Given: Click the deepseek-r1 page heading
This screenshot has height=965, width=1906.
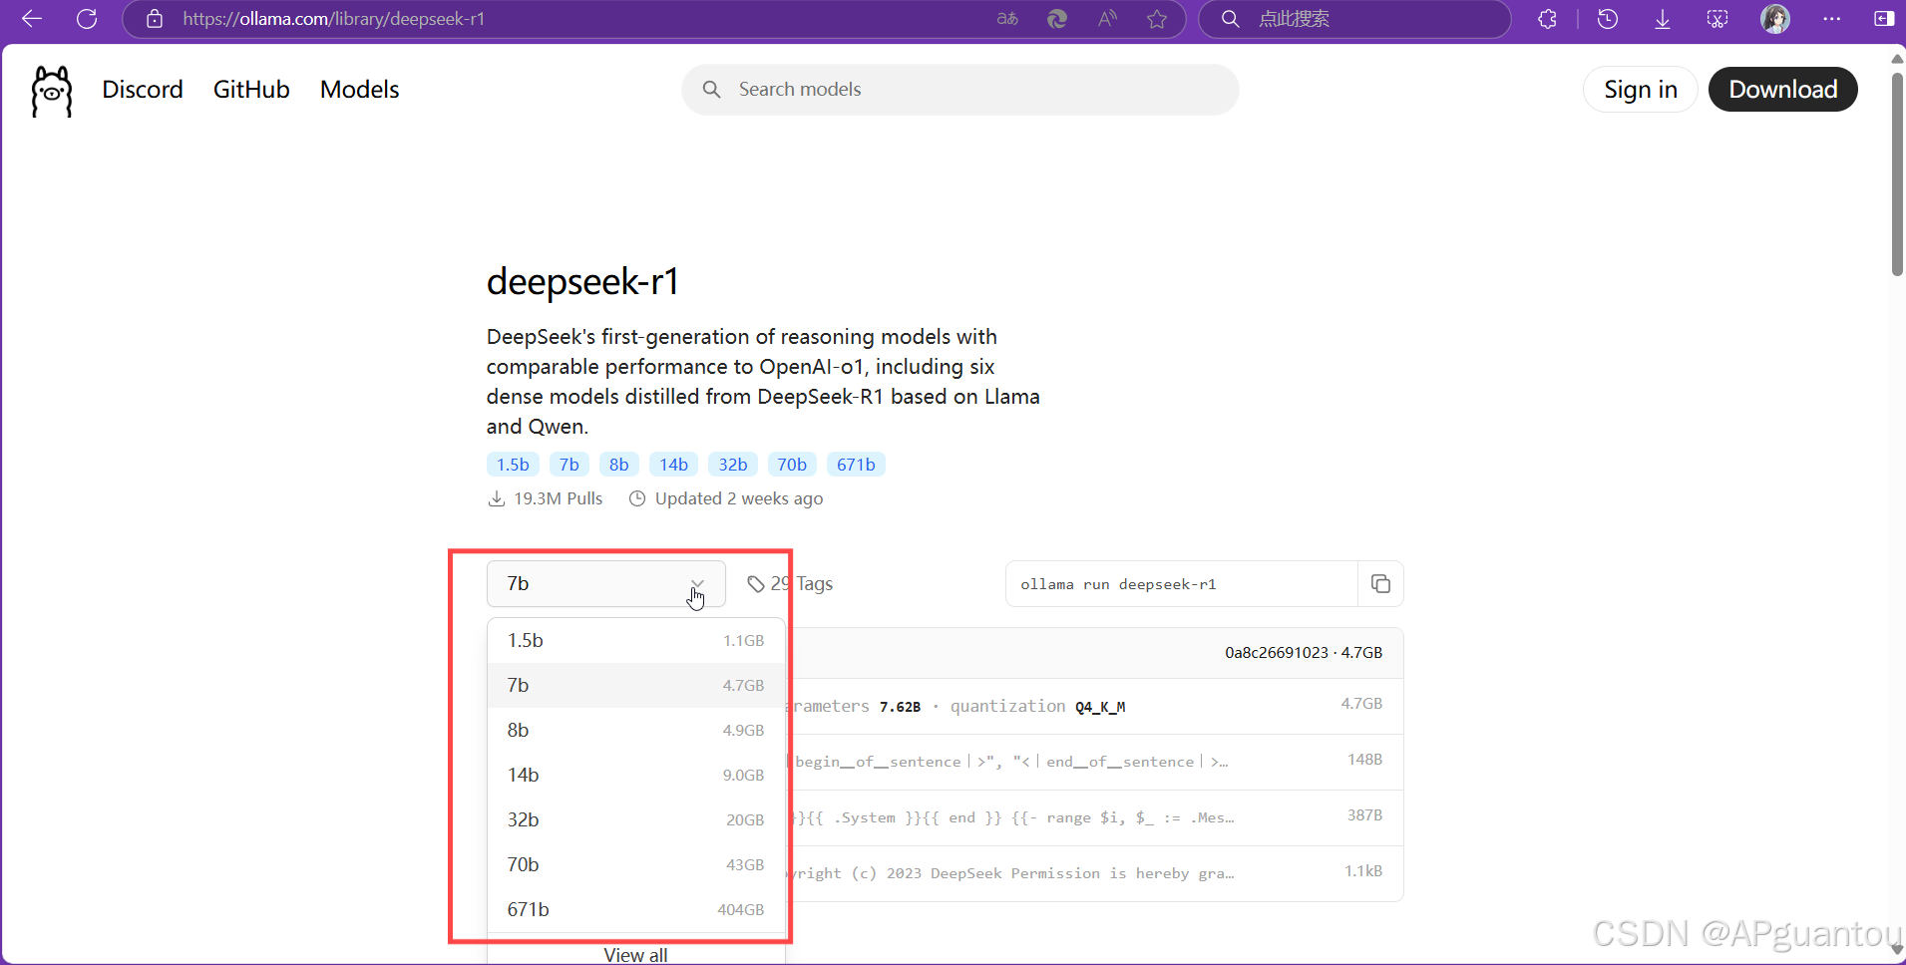Looking at the screenshot, I should pos(582,282).
